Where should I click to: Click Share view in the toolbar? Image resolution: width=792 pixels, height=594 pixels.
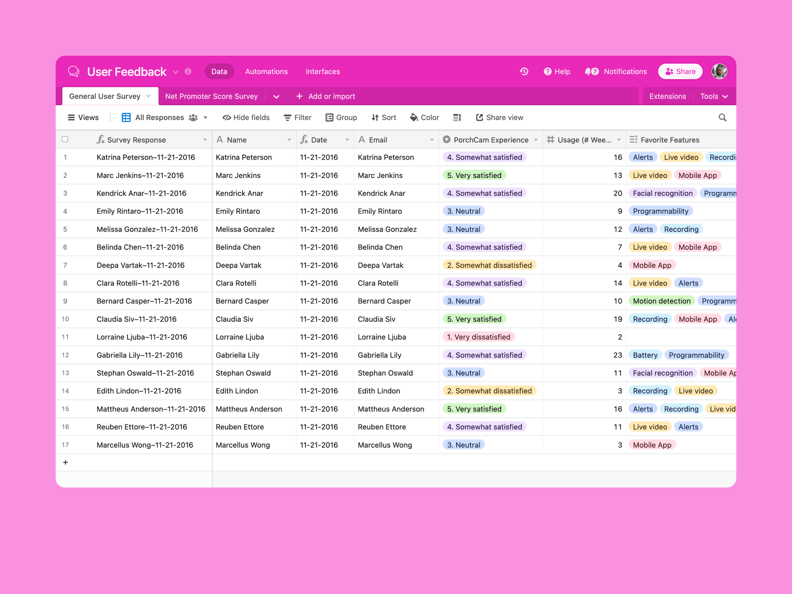point(500,118)
